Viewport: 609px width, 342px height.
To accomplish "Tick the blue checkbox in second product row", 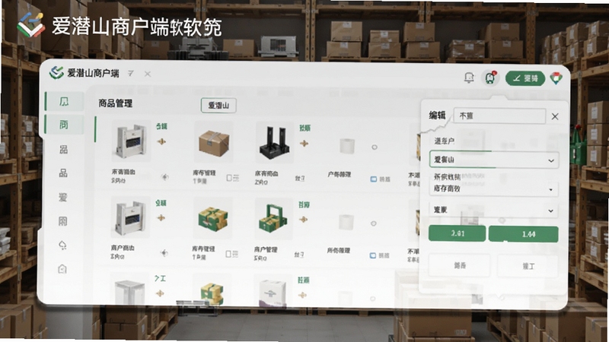I will tap(373, 255).
